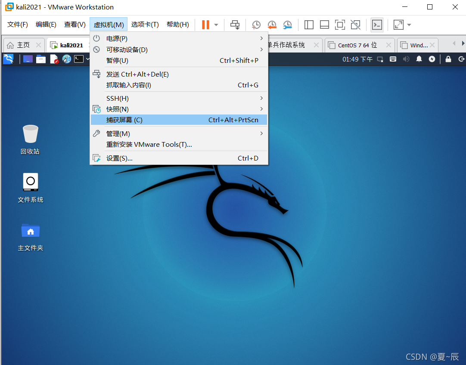Select 捕获屏幕 (C) menu entry
Viewport: 466px width, 365px height.
(179, 120)
